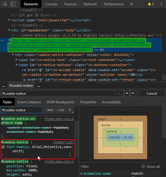Image resolution: width=166 pixels, height=177 pixels.
Task: Open the Console tab
Action: click(51, 4)
